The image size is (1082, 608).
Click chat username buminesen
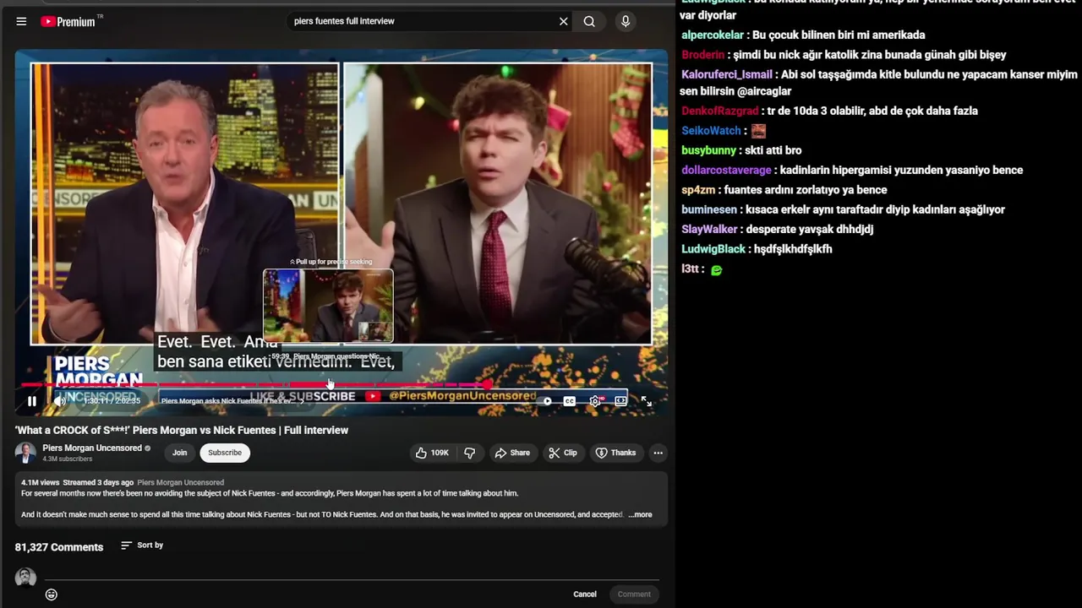pos(709,209)
